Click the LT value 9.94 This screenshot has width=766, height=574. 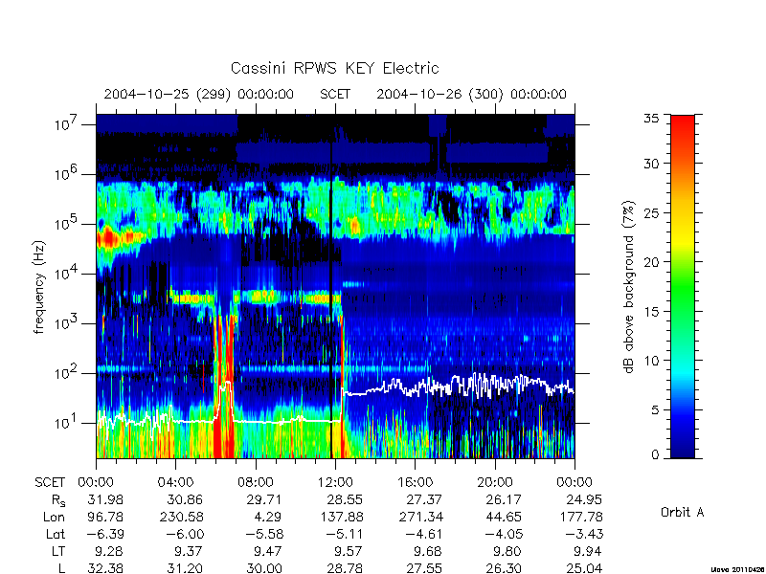pyautogui.click(x=588, y=552)
